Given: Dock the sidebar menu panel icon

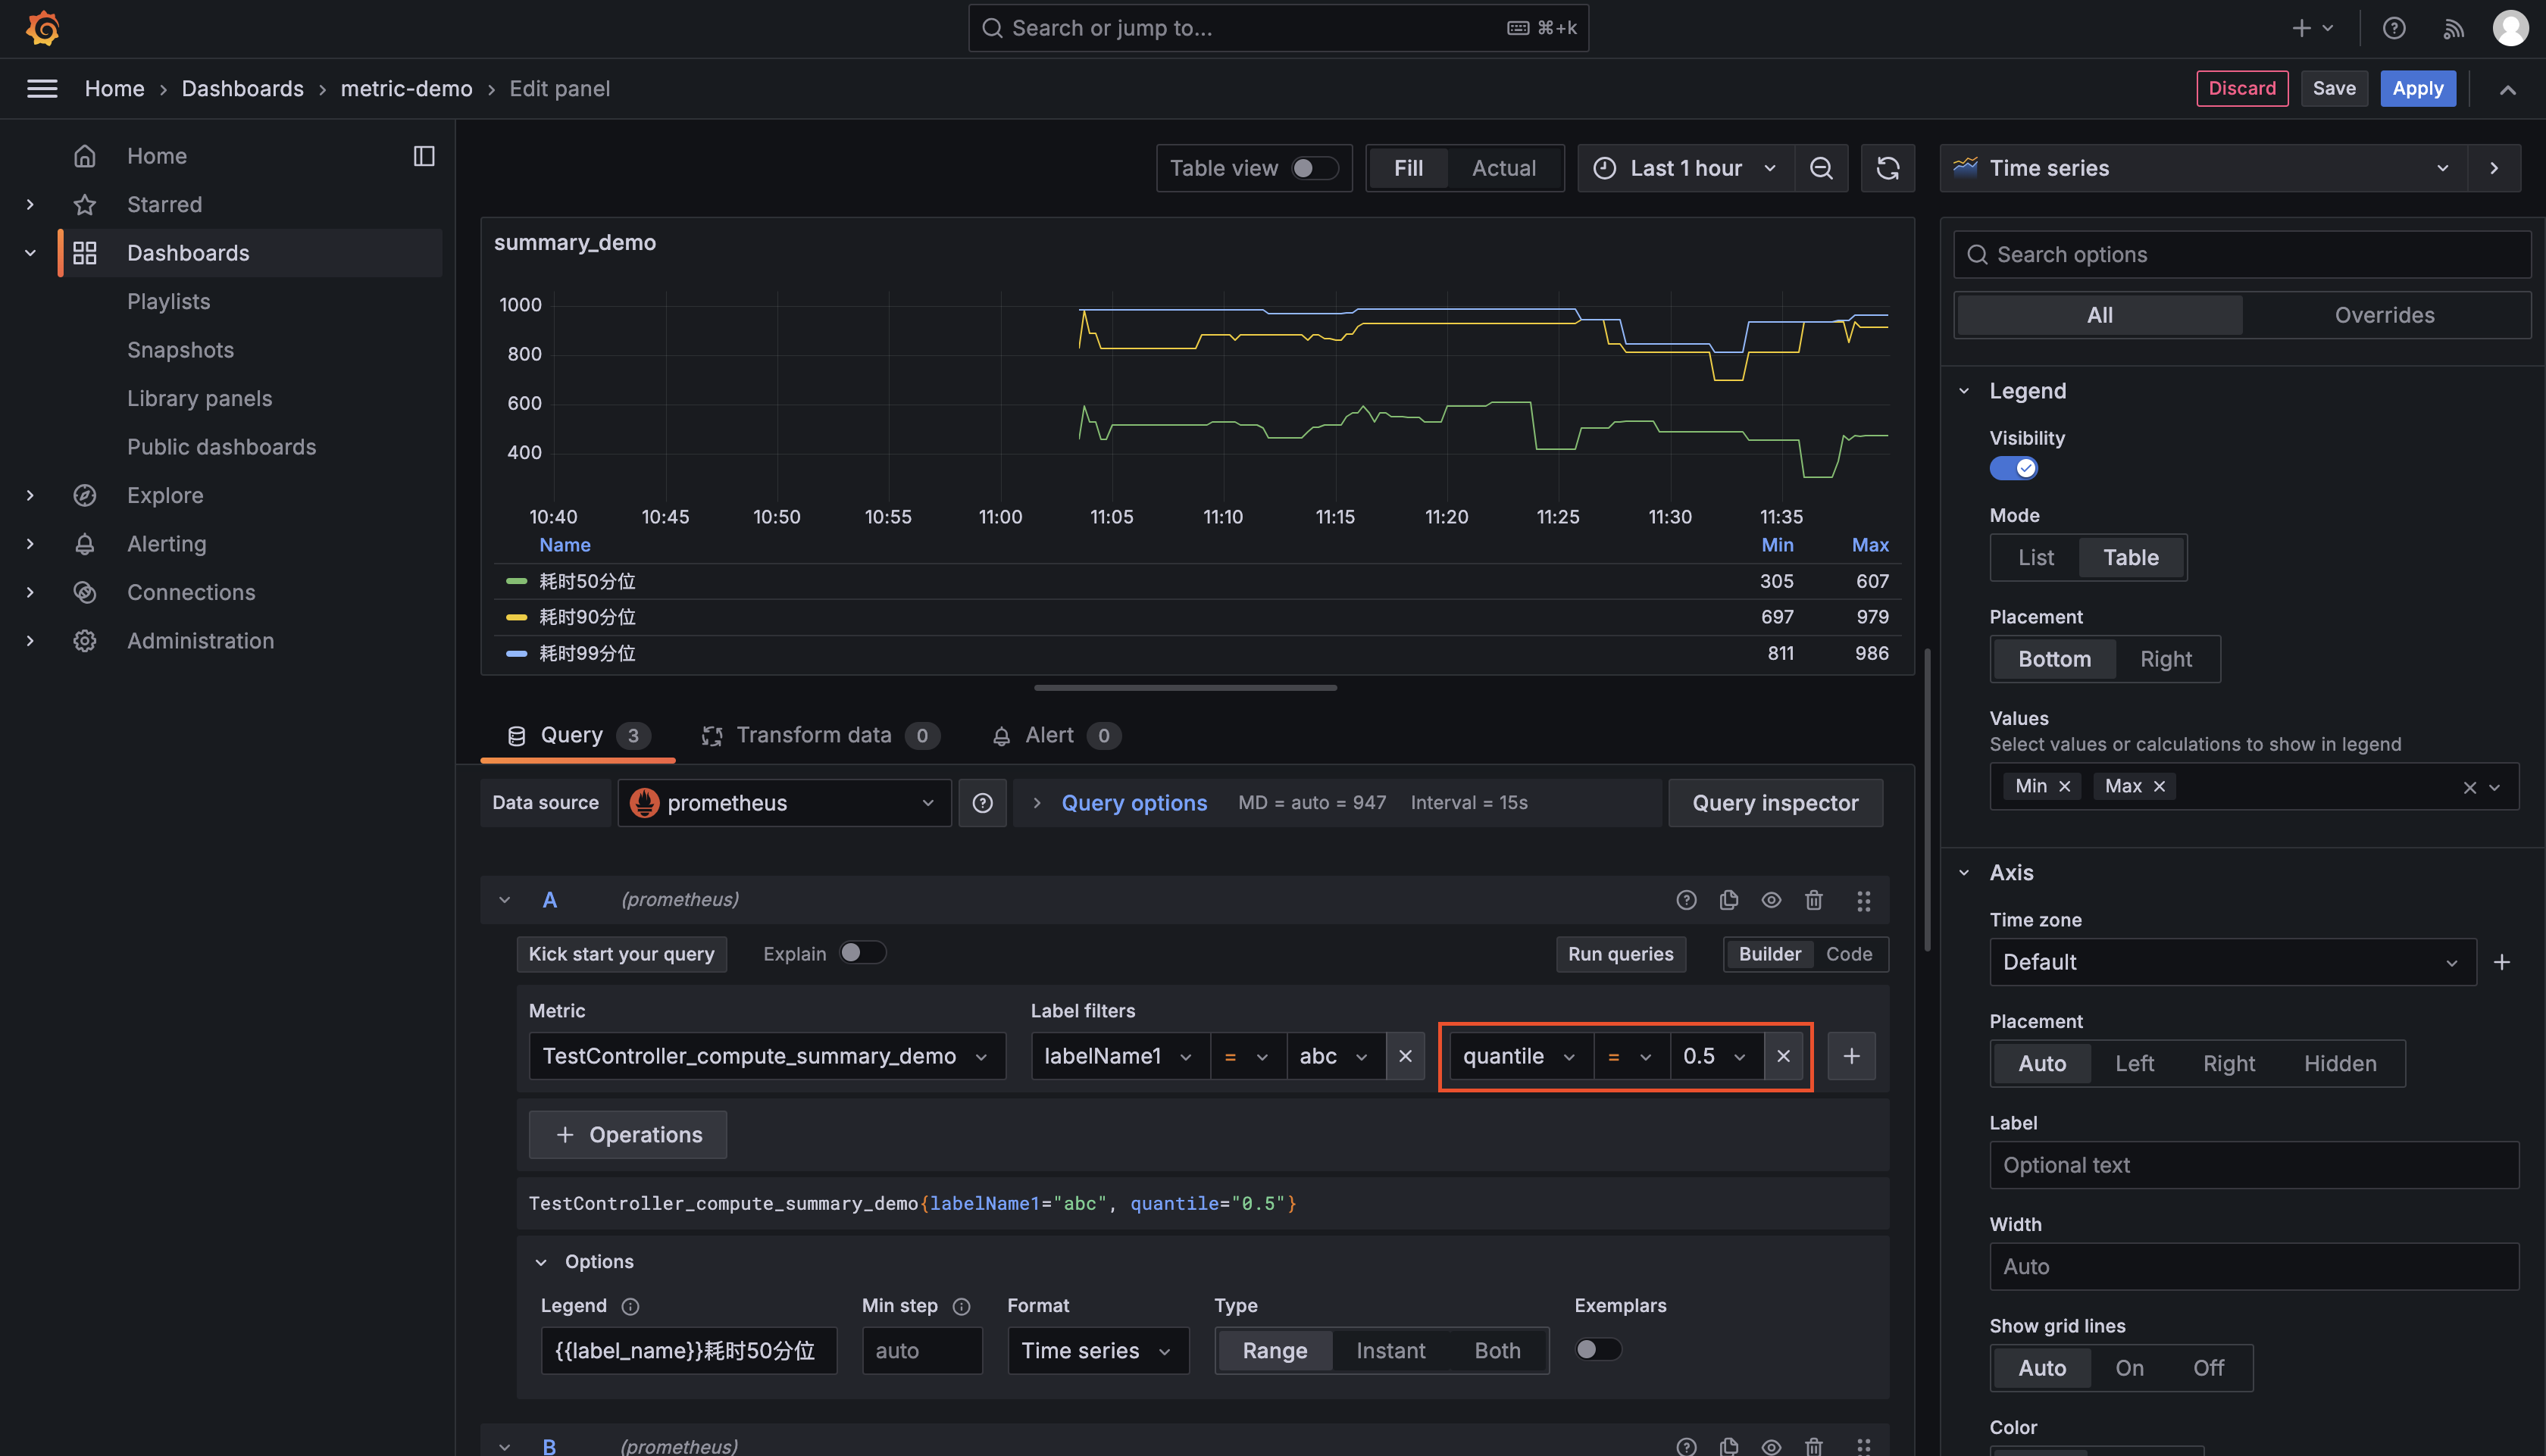Looking at the screenshot, I should (x=424, y=156).
